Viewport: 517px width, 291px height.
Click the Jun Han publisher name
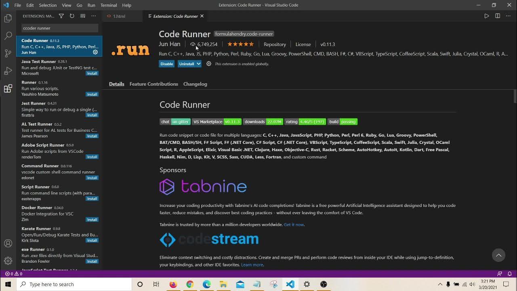tap(170, 44)
